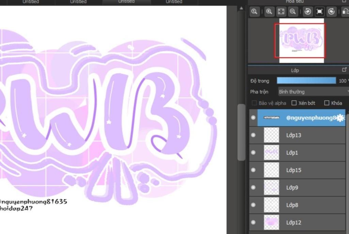Open settings gear on @nguyenphuong8 layer
The height and width of the screenshot is (234, 349).
tap(340, 118)
